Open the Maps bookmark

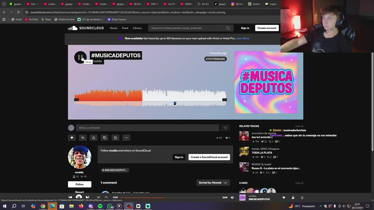[46, 20]
